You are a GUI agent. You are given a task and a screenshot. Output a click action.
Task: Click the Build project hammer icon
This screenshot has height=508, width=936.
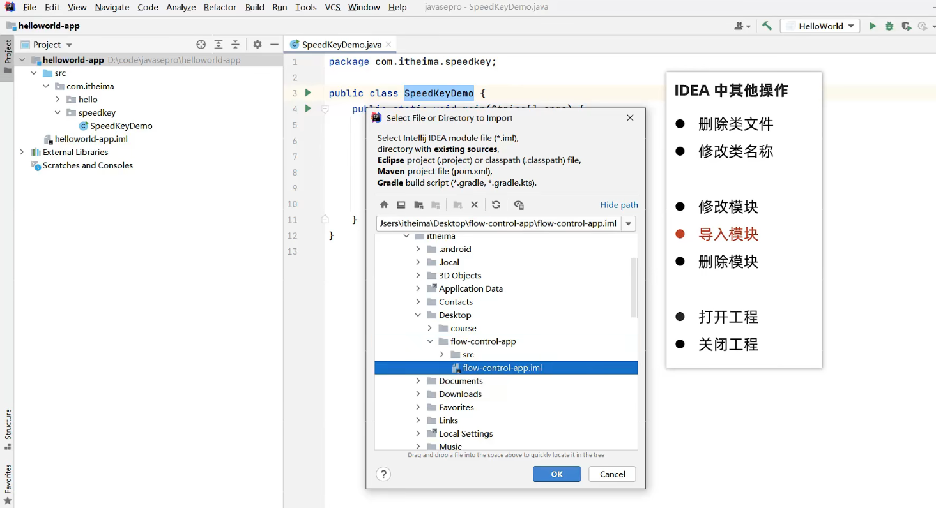tap(767, 26)
